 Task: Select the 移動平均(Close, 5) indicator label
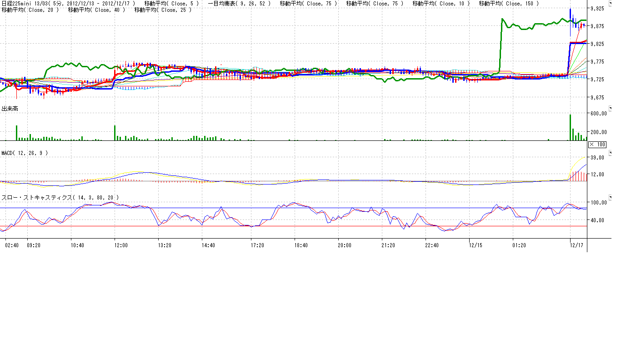click(x=171, y=4)
